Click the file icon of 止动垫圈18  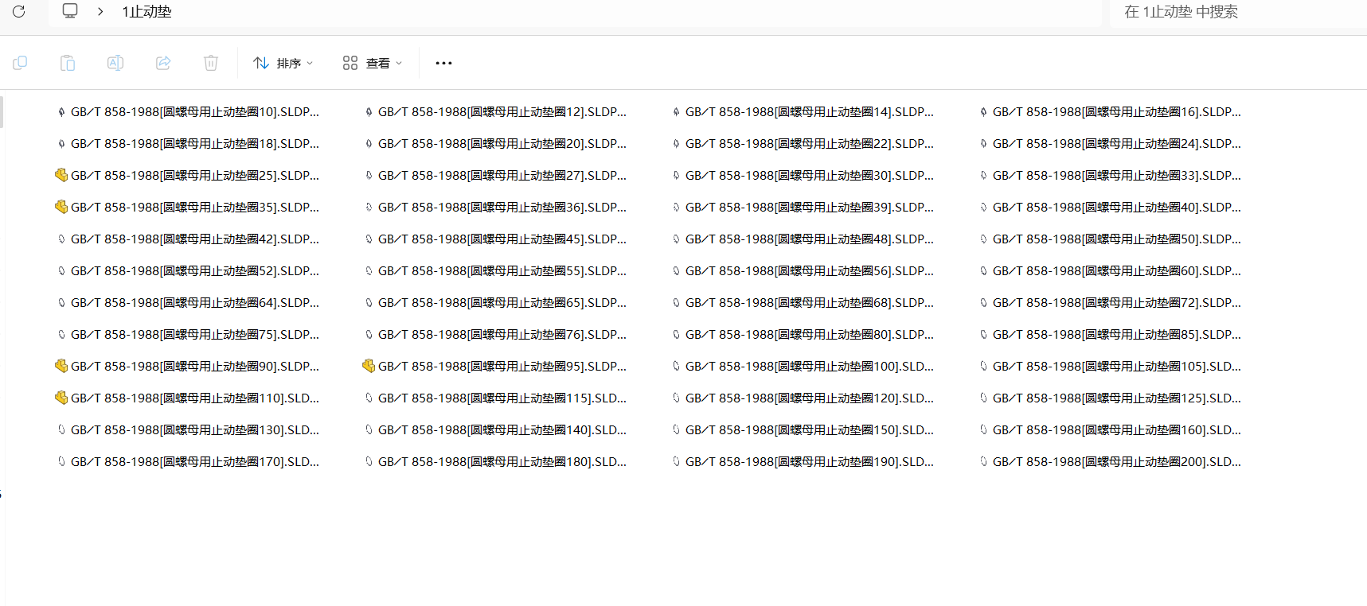61,144
